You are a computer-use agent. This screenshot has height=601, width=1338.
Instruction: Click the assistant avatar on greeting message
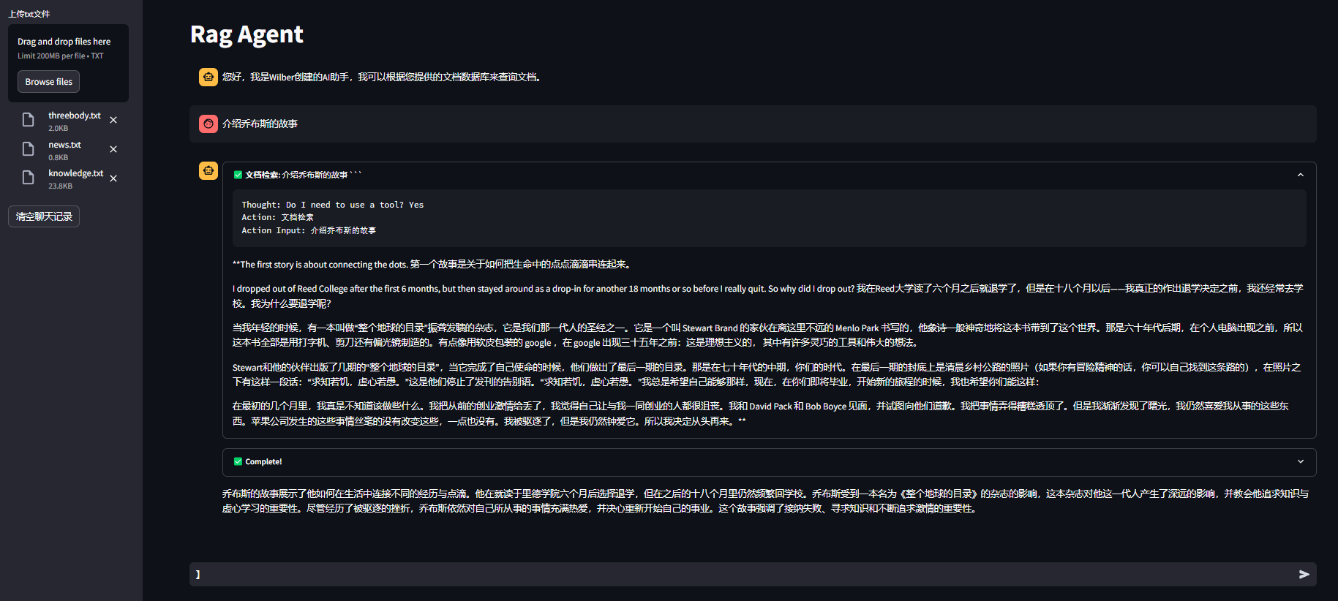[x=208, y=77]
